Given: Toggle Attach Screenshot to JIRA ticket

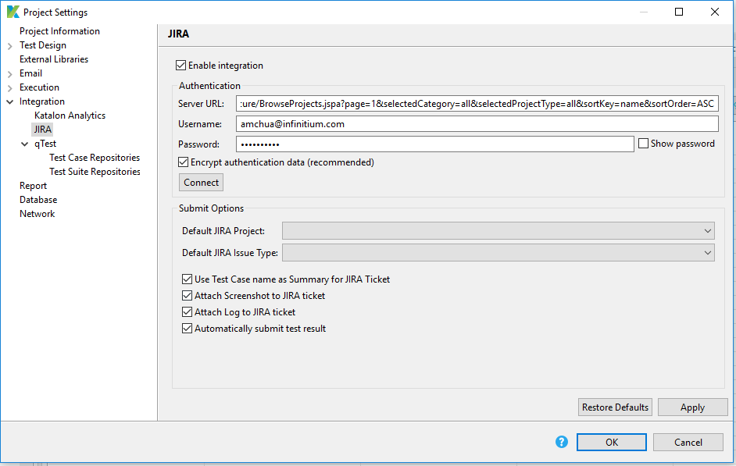Looking at the screenshot, I should [x=187, y=296].
